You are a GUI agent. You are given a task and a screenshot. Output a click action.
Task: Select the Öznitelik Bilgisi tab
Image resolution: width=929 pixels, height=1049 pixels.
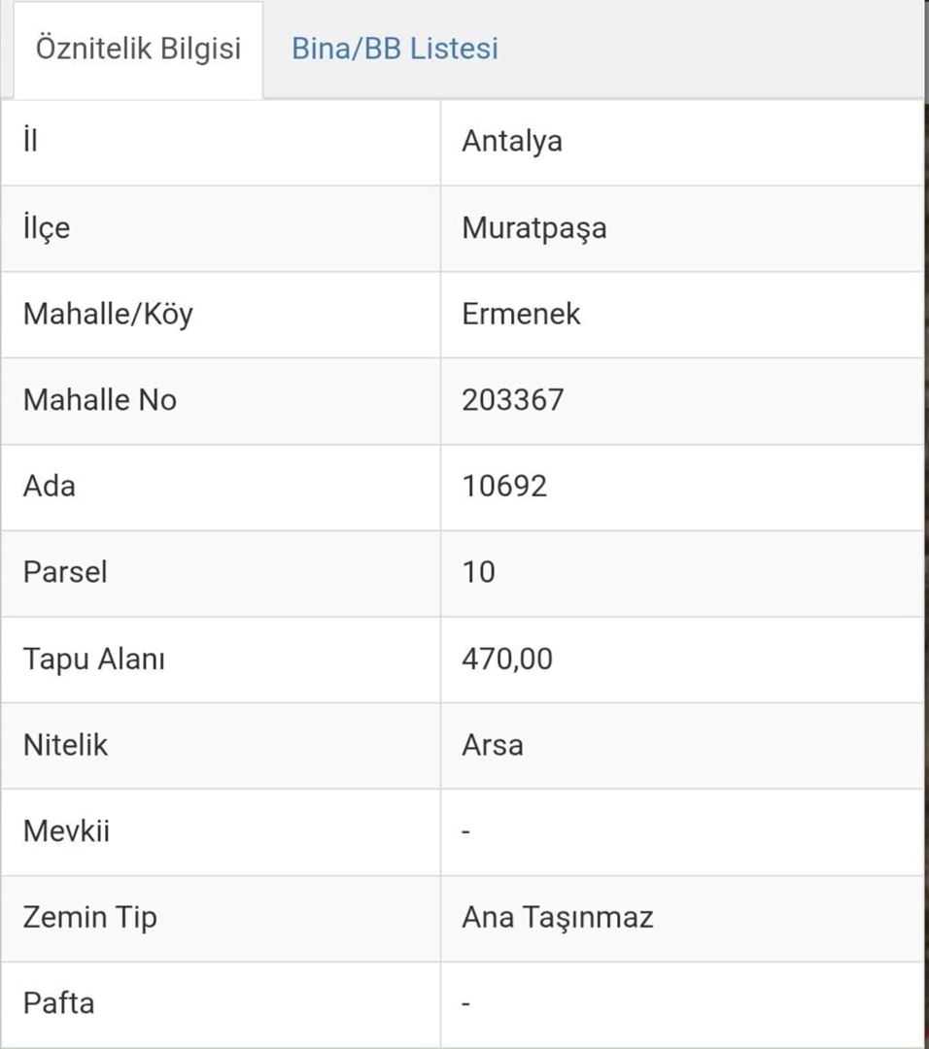pos(138,49)
